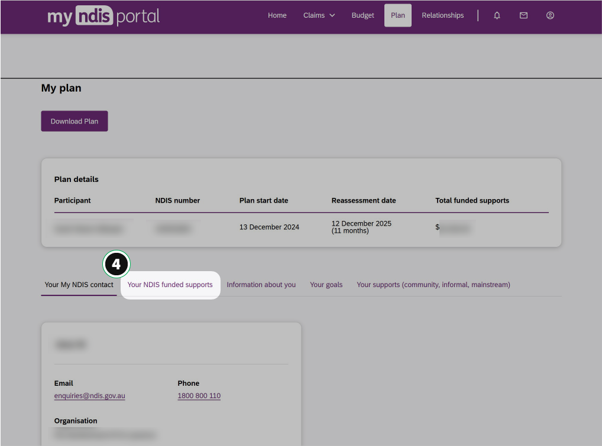This screenshot has width=602, height=446.
Task: Click the step 4 marker badge
Action: (x=116, y=264)
